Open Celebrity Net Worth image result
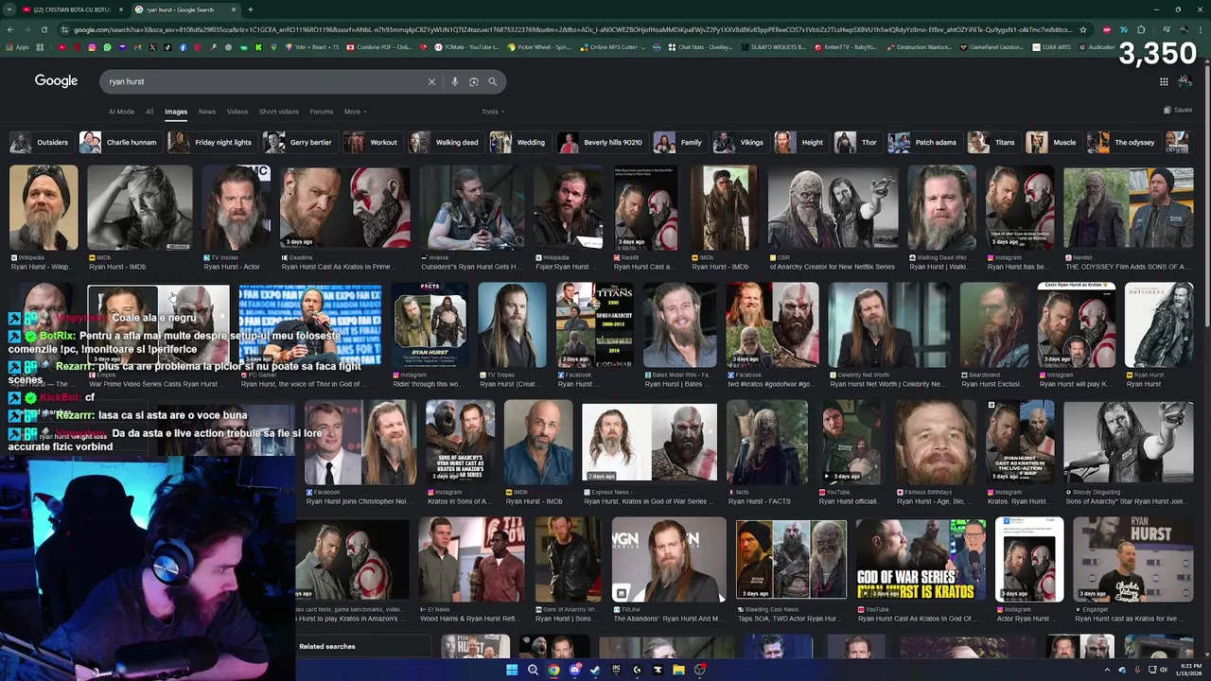The height and width of the screenshot is (681, 1211). coord(889,324)
